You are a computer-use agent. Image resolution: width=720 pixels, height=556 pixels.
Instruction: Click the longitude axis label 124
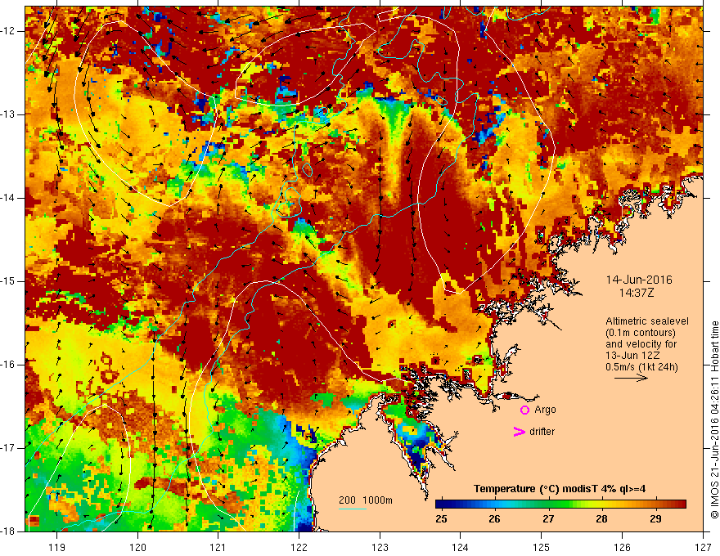[461, 547]
